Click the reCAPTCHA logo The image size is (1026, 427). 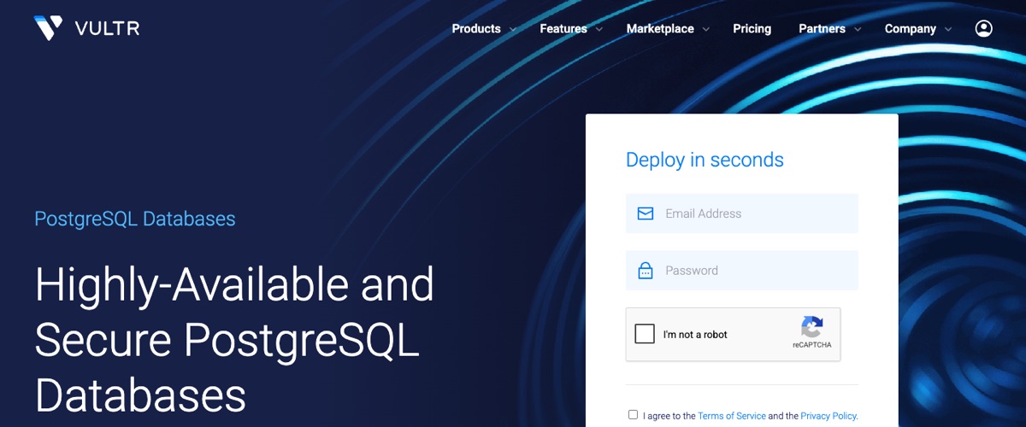coord(812,327)
